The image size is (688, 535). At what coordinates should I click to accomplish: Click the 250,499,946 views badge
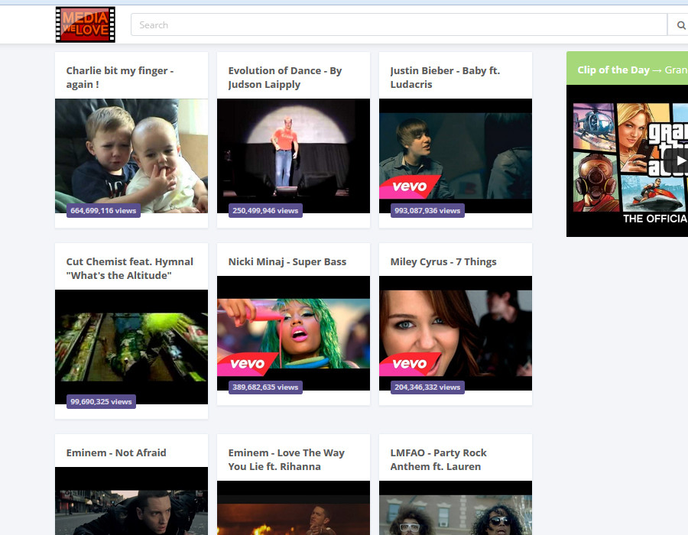[265, 210]
